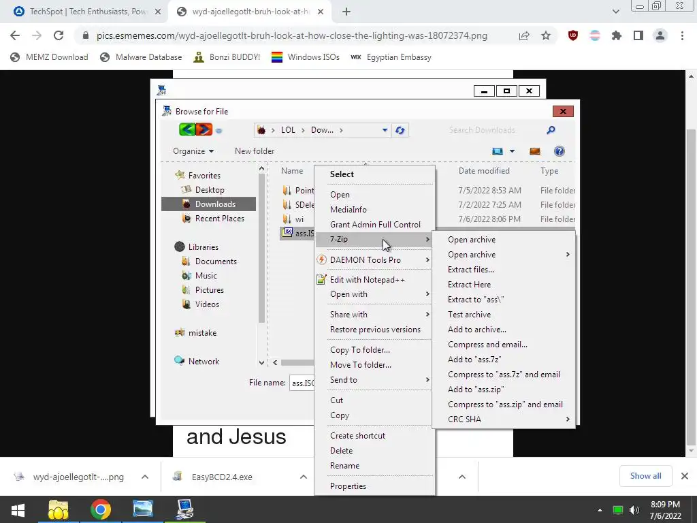Viewport: 697px width, 523px height.
Task: Go forward with the orange arrow button
Action: point(204,130)
